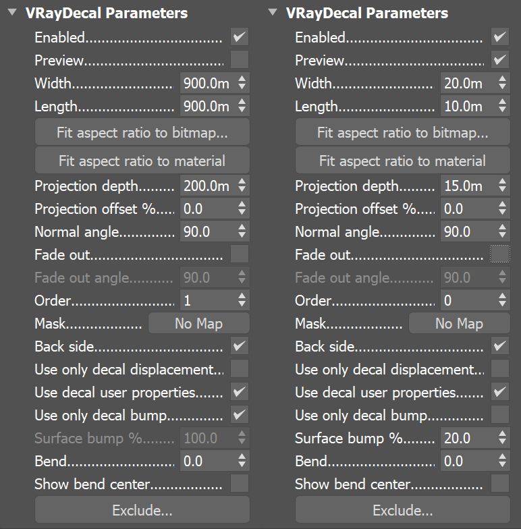521x529 pixels.
Task: Click Fit aspect ratio to material in right panel
Action: [402, 161]
